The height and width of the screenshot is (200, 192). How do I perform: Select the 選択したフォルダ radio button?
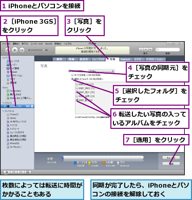point(72,79)
